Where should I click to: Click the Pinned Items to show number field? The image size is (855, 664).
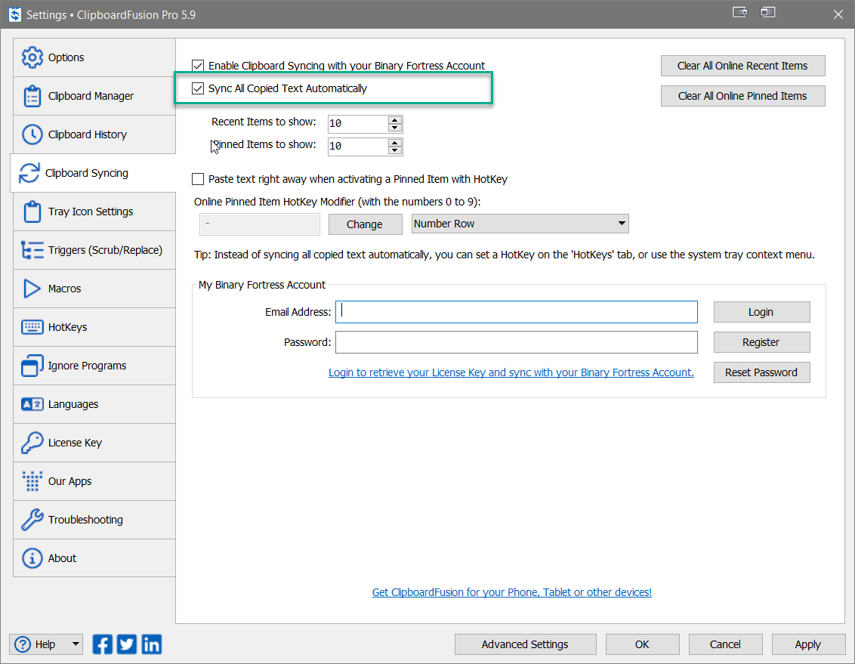coord(358,146)
